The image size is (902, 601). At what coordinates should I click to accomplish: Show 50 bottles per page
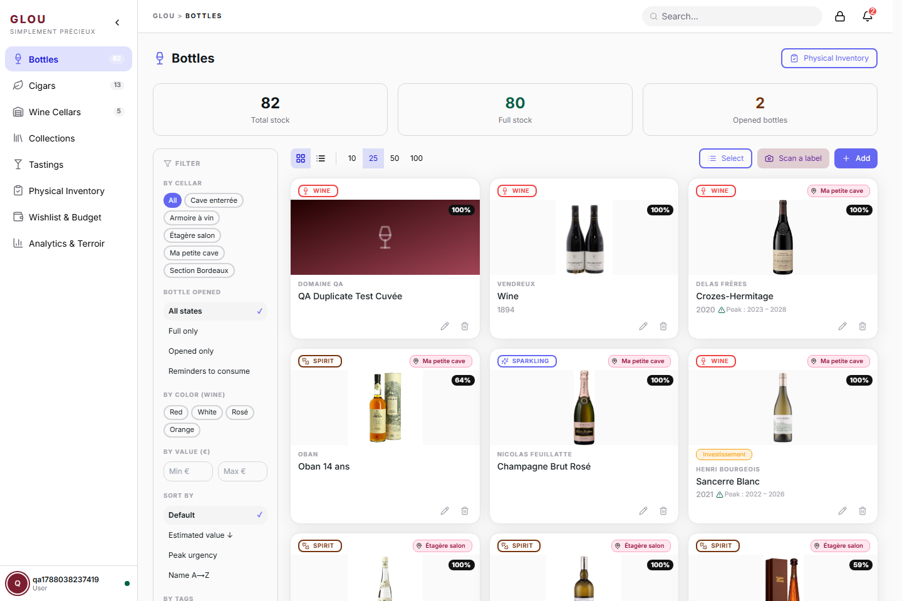coord(395,158)
